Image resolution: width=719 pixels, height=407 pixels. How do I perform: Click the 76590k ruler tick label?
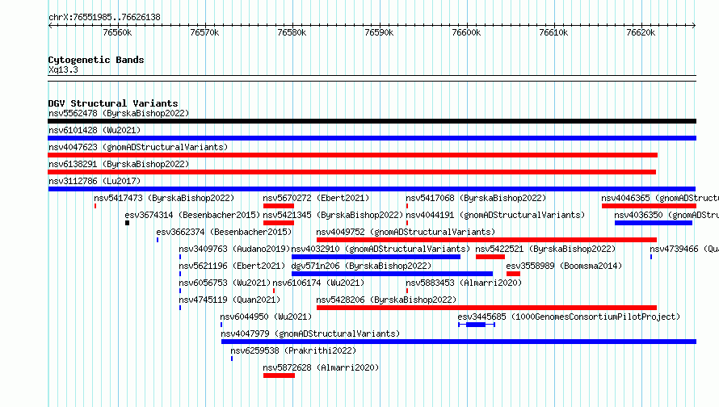(379, 32)
